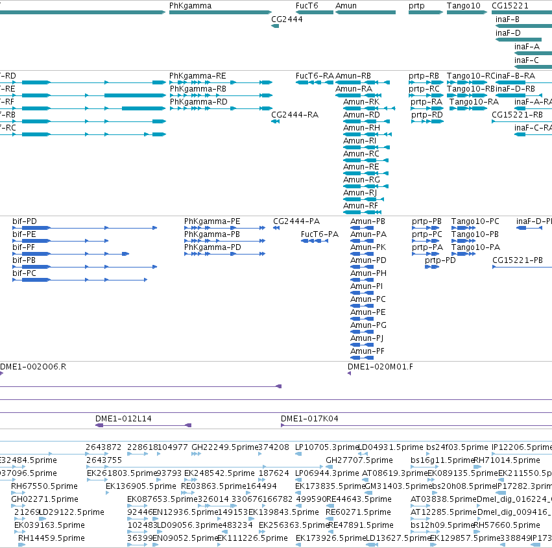The width and height of the screenshot is (552, 548).
Task: Select the CG2444-RA transcript label
Action: (x=294, y=115)
